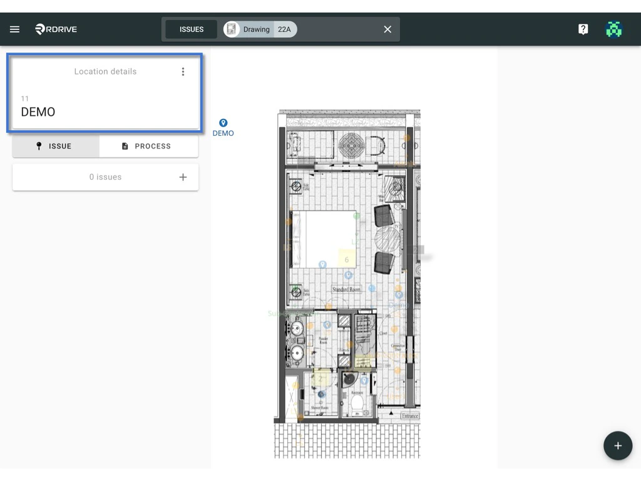Clear the search bar with X icon
The image size is (641, 481).
point(387,29)
